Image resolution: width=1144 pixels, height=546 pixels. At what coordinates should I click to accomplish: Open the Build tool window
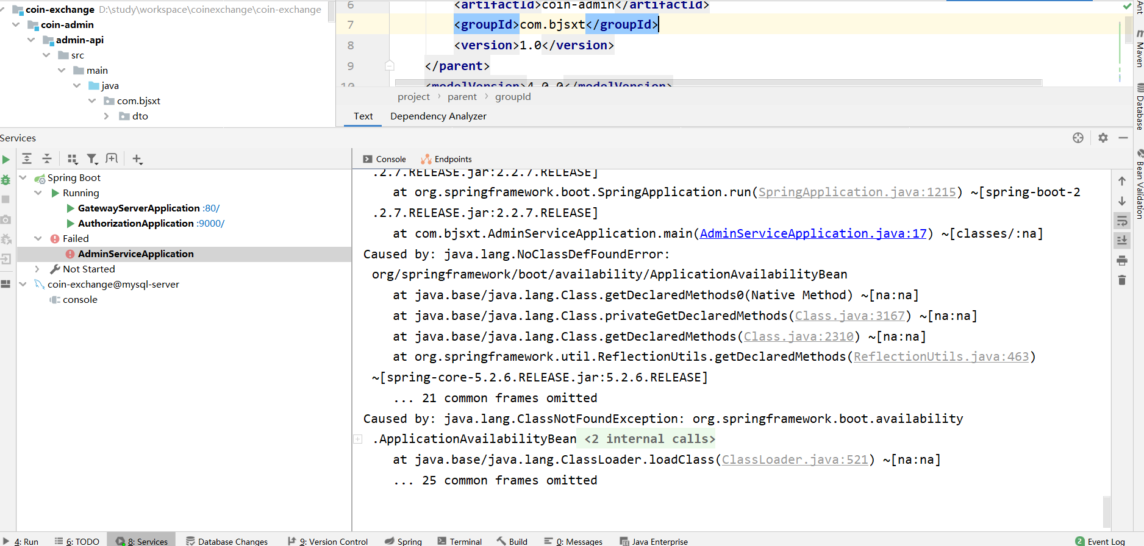click(x=512, y=541)
